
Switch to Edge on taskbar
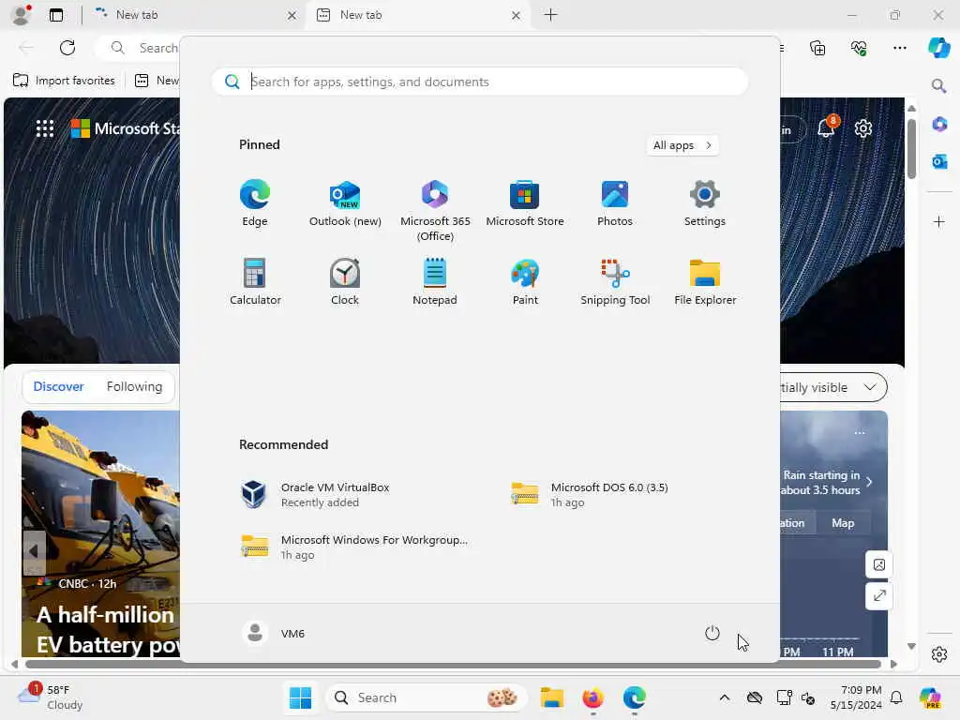(635, 697)
